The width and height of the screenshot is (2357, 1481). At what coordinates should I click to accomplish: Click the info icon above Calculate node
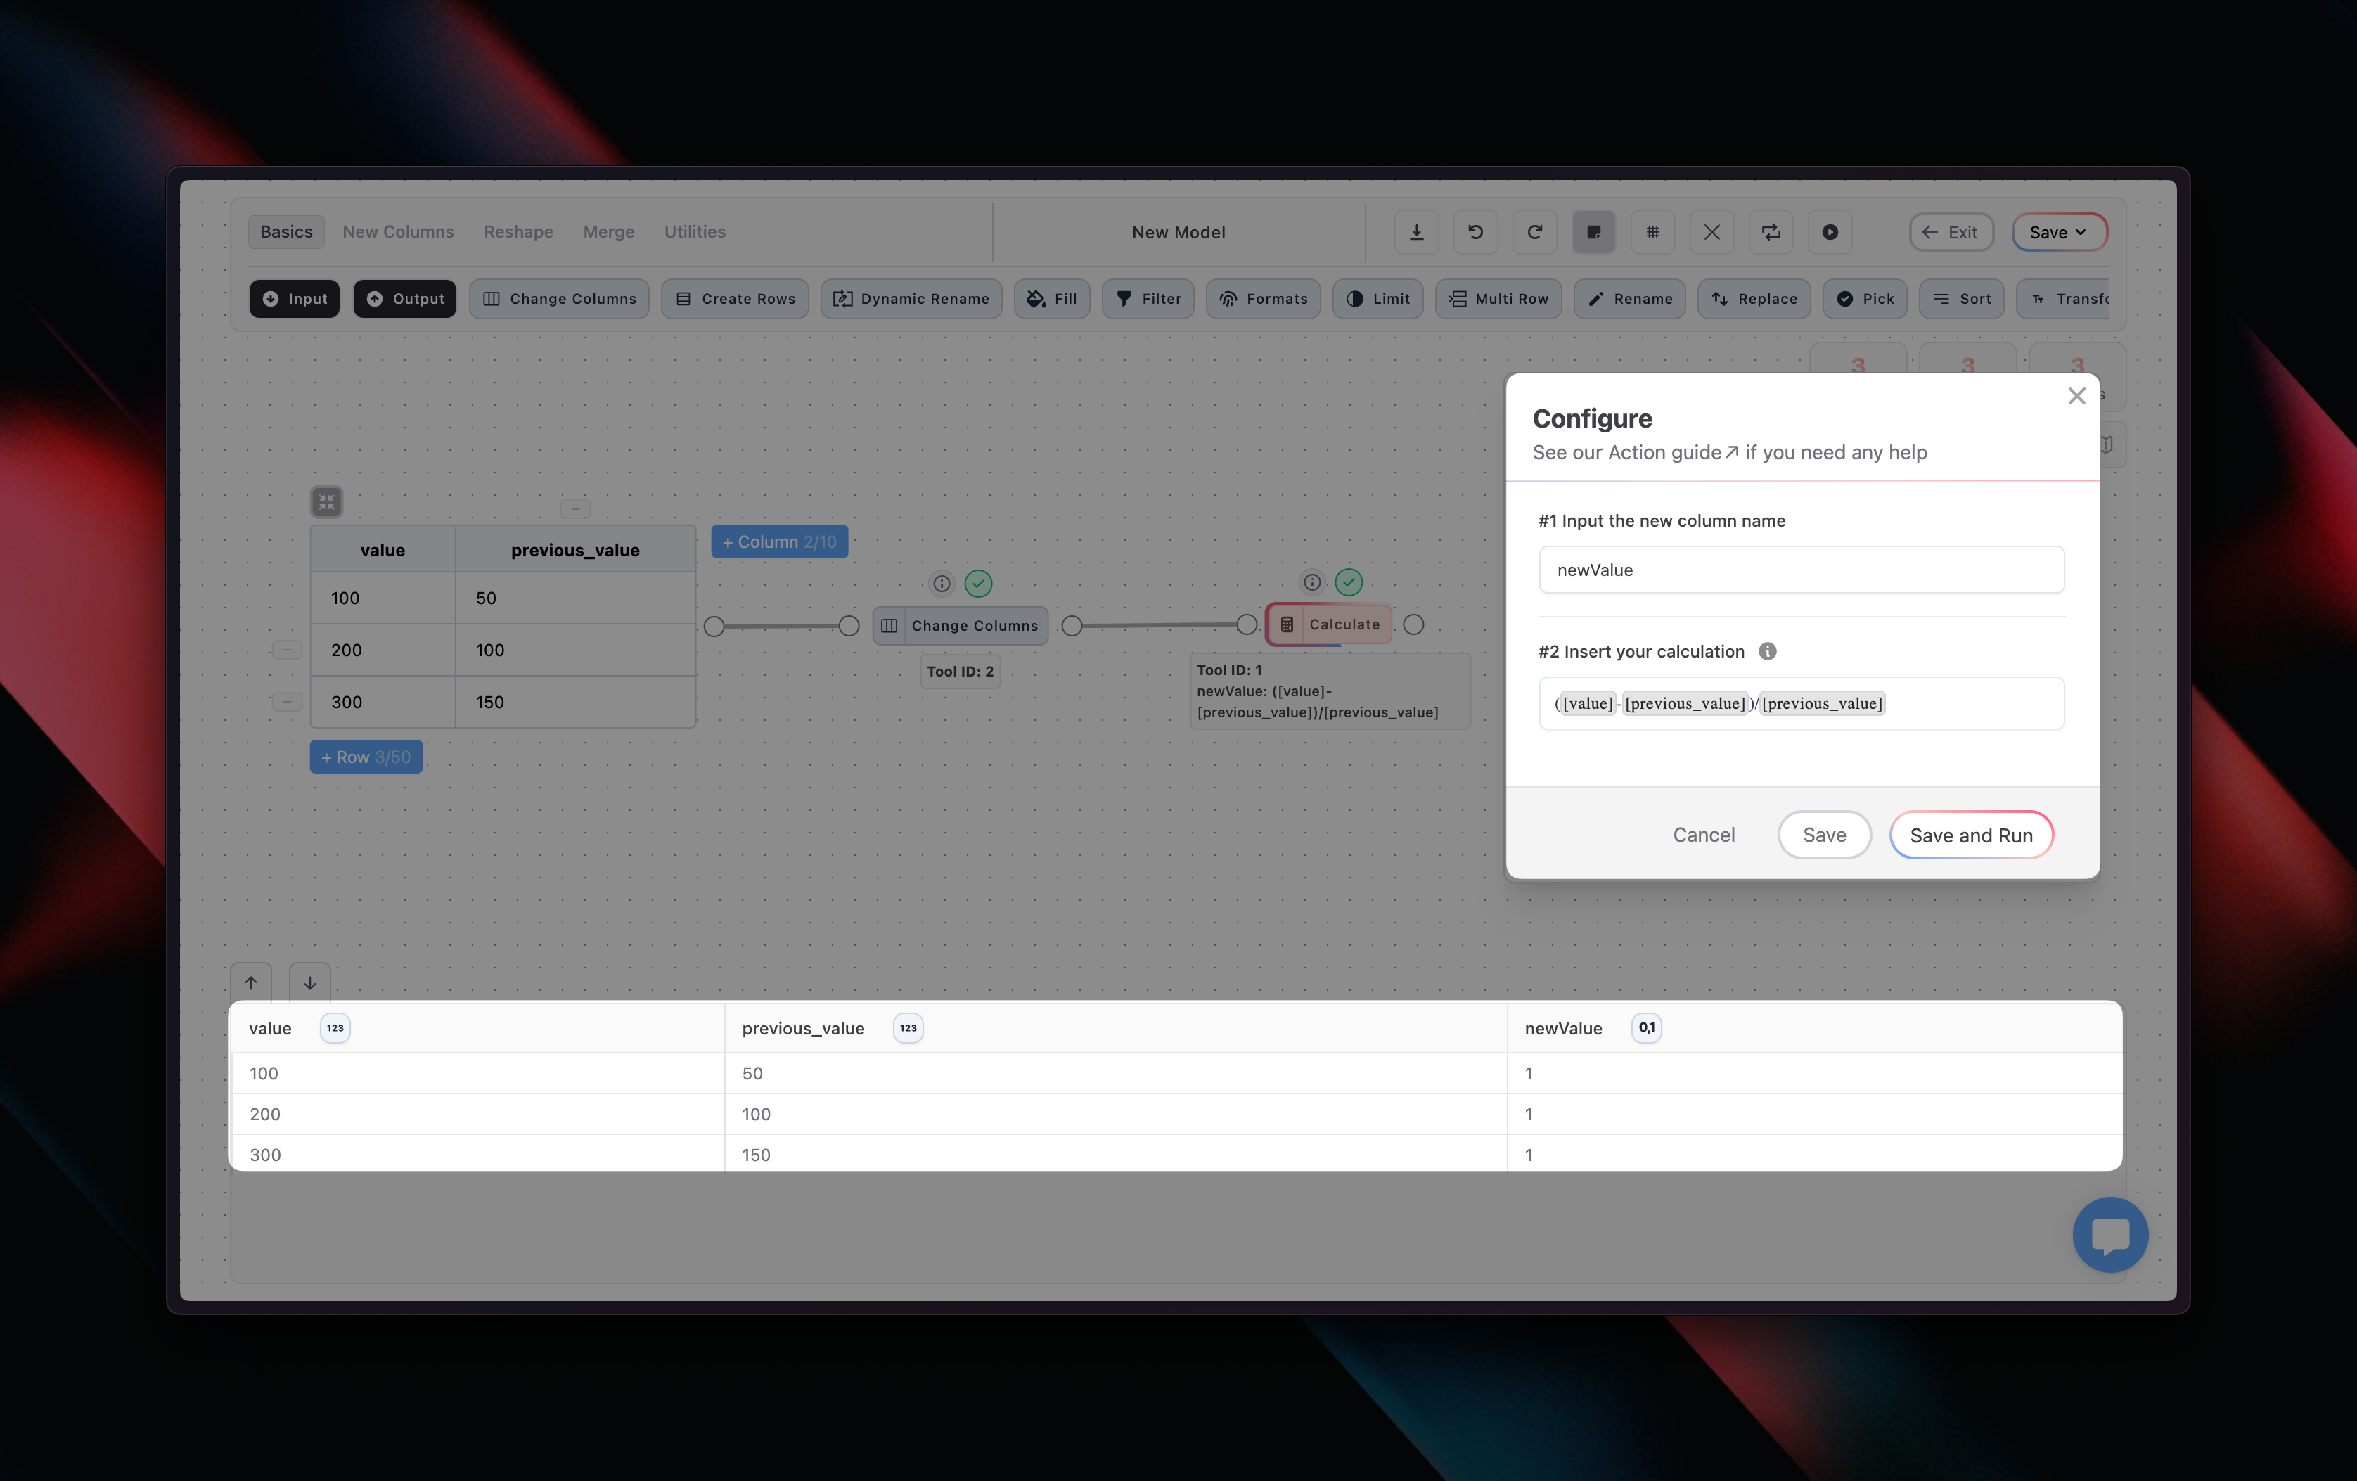pyautogui.click(x=1311, y=582)
